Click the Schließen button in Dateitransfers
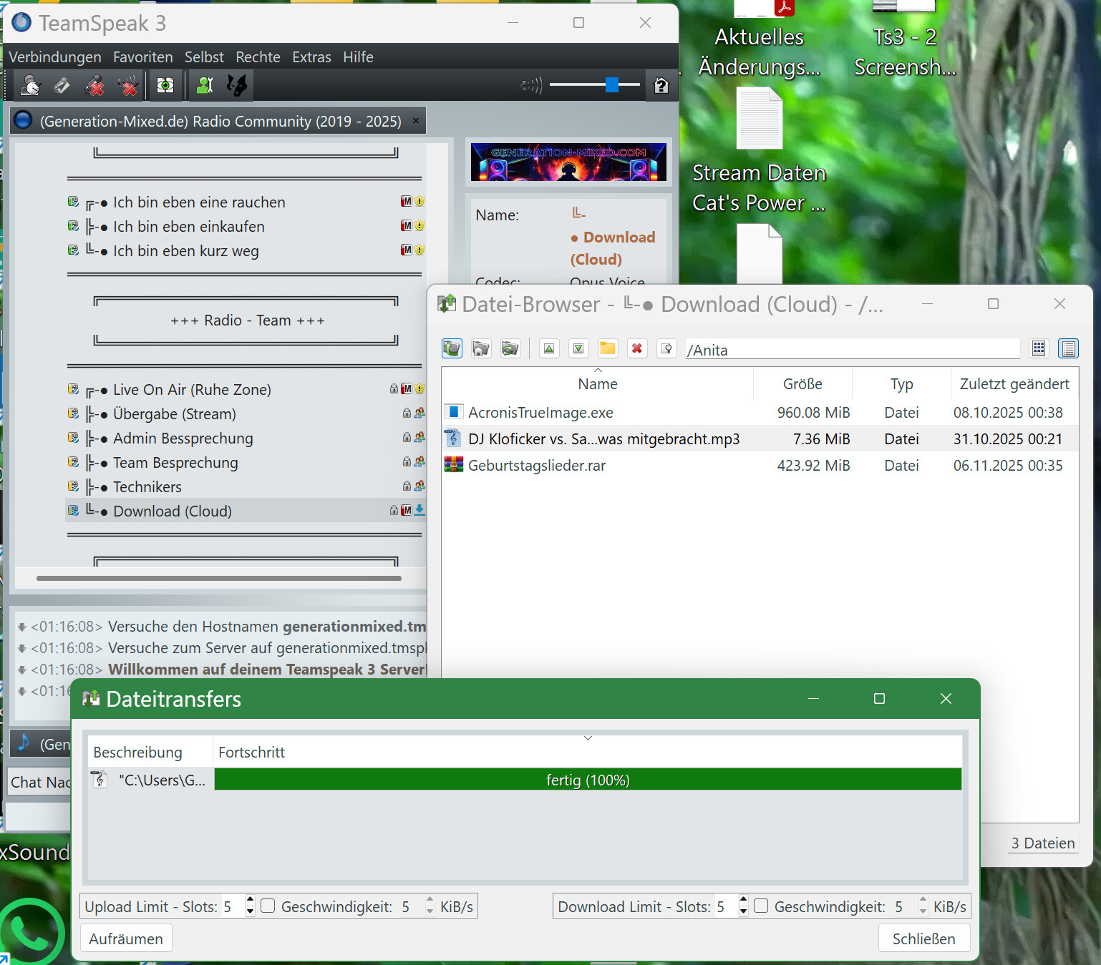The width and height of the screenshot is (1101, 965). pos(923,939)
